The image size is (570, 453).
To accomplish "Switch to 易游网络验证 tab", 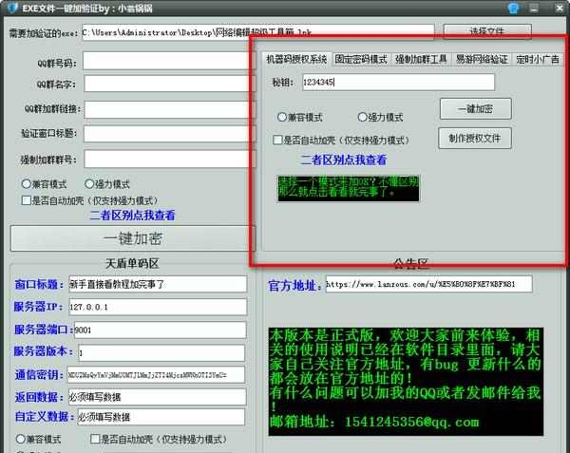I will click(482, 59).
